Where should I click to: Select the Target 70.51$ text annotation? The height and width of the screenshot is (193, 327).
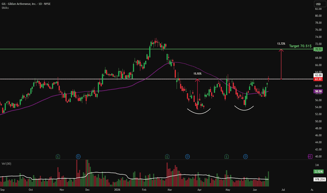pyautogui.click(x=300, y=46)
